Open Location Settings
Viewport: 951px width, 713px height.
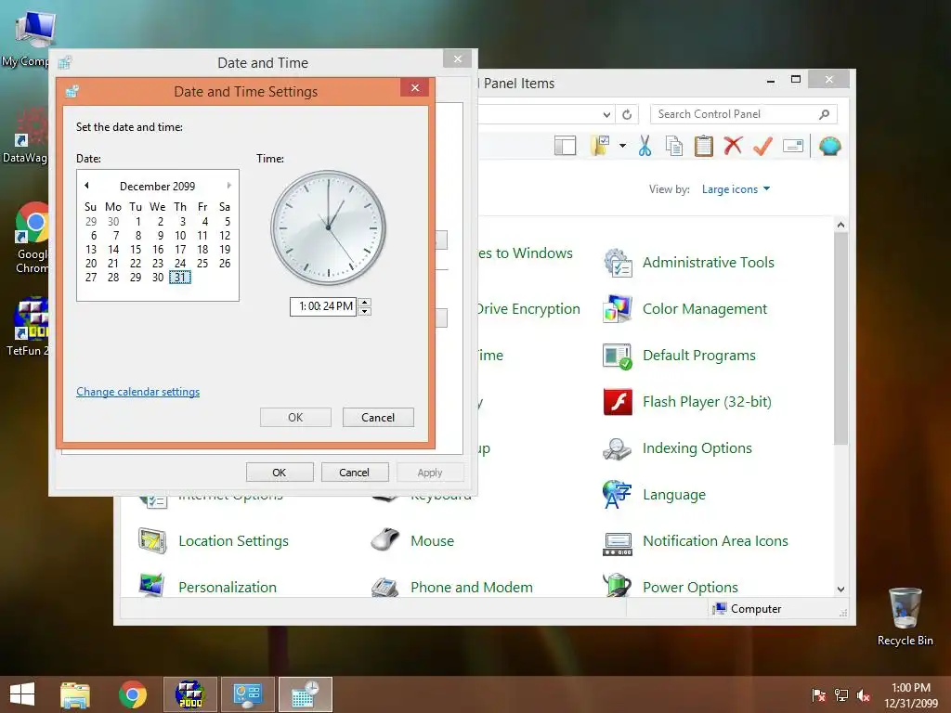pos(214,541)
